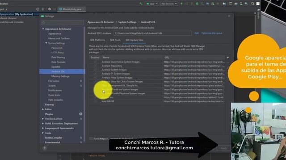Click the Run Anything window icon
The width and height of the screenshot is (286, 160).
[x=231, y=4]
